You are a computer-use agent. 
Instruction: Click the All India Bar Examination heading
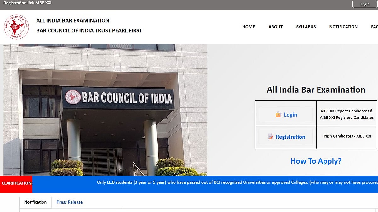316,90
